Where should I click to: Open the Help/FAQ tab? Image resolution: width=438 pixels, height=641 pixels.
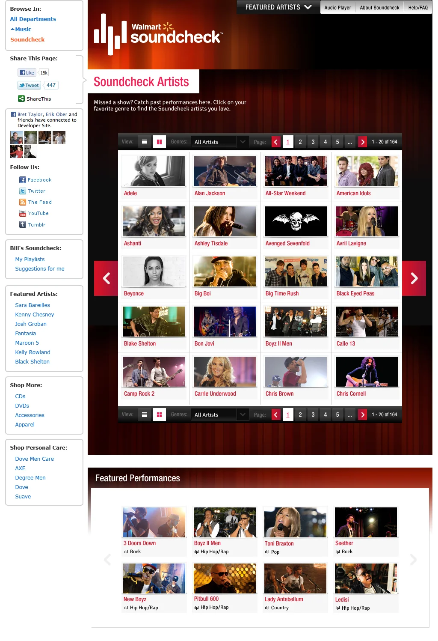click(418, 7)
